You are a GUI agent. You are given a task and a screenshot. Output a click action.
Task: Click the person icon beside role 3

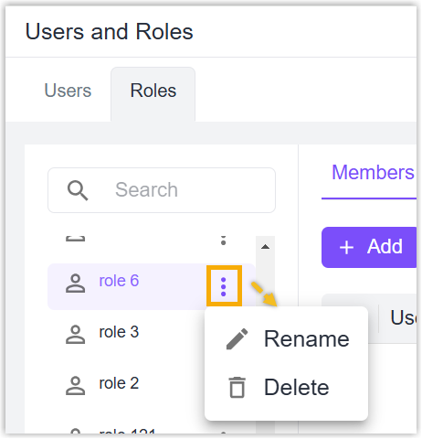coord(75,335)
